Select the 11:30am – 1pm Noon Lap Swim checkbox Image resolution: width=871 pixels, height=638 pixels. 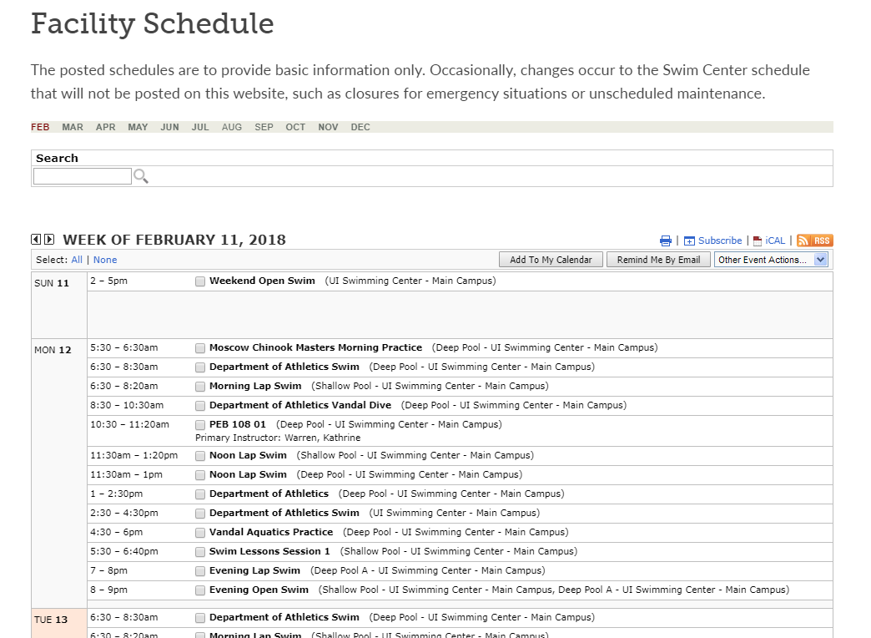click(200, 476)
